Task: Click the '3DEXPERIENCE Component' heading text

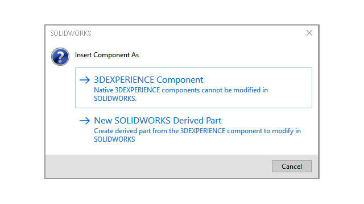Action: (x=148, y=80)
